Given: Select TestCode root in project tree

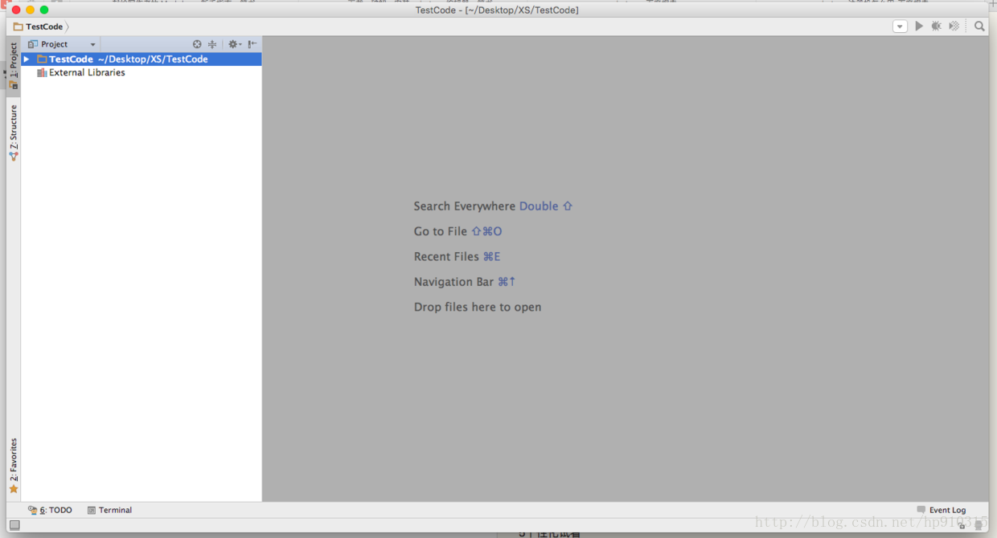Looking at the screenshot, I should 142,59.
